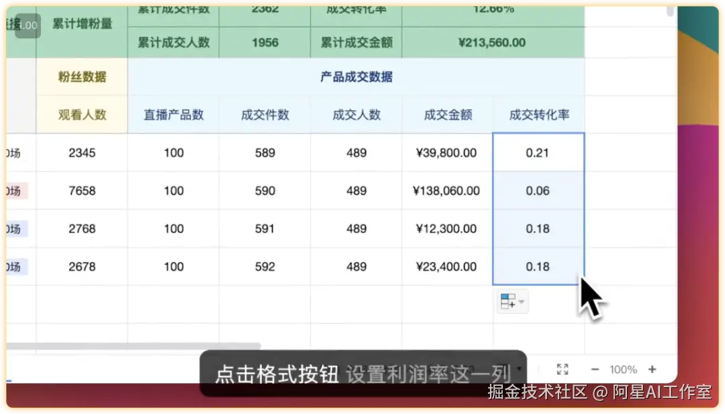Image resolution: width=725 pixels, height=414 pixels.
Task: Click the 成交转化率 column header
Action: (538, 114)
